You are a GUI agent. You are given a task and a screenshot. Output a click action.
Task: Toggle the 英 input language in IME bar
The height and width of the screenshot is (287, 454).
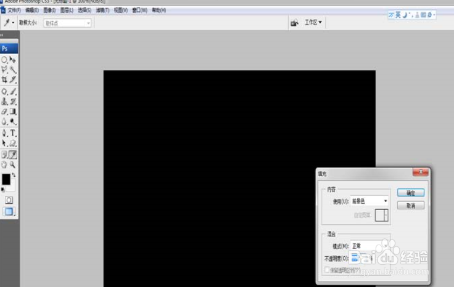pos(398,15)
